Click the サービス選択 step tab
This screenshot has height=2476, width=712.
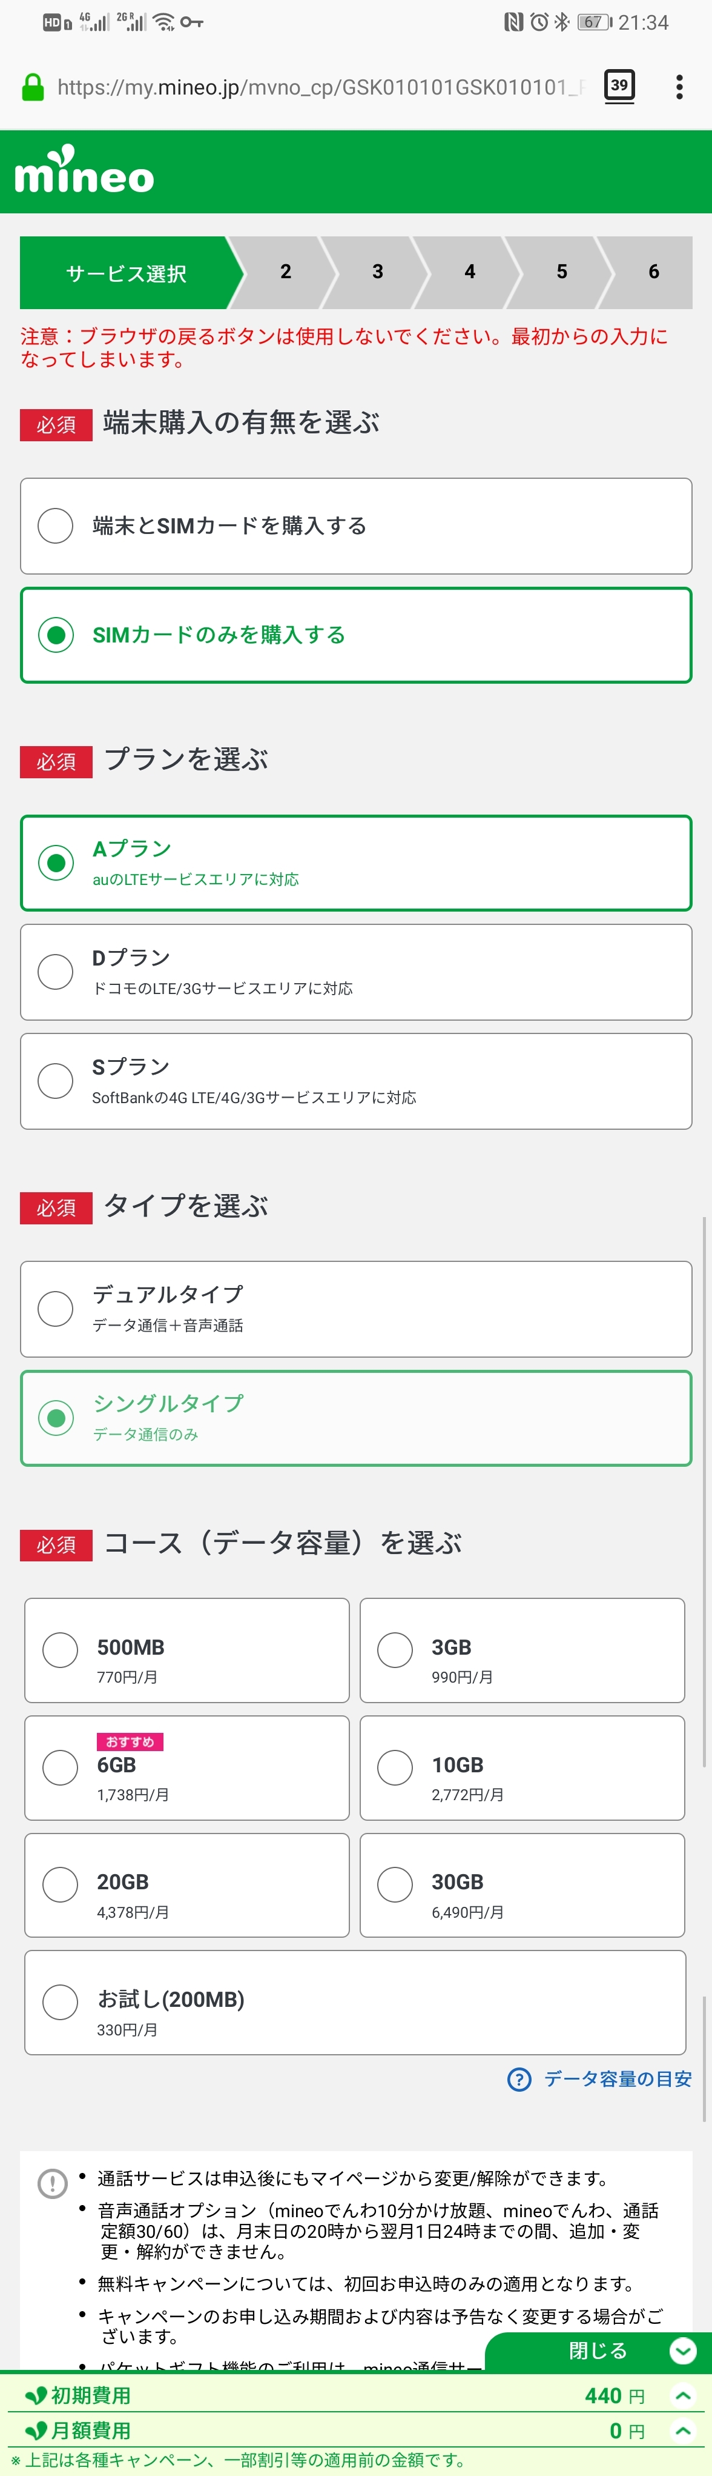tap(126, 273)
